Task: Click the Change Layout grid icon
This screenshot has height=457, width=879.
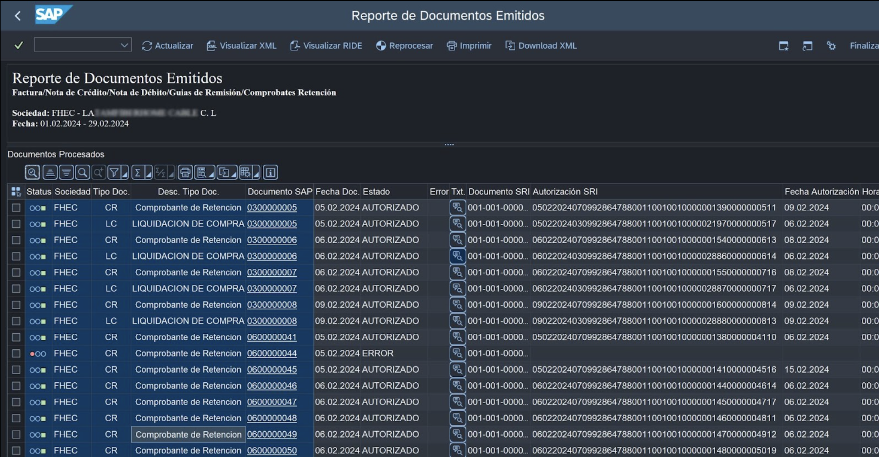Action: (x=245, y=173)
